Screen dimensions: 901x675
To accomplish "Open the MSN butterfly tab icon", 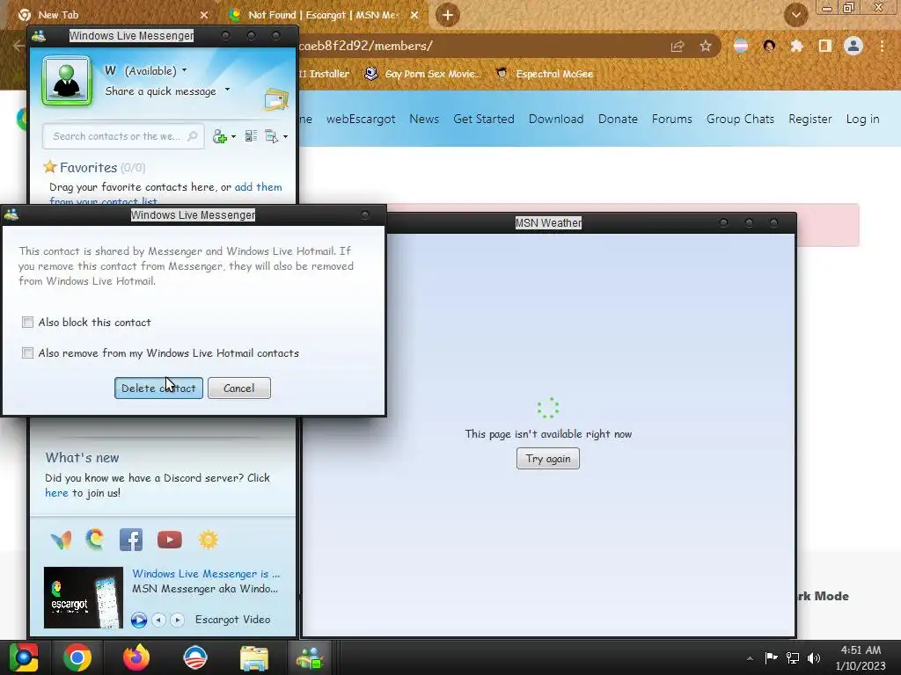I will 61,540.
